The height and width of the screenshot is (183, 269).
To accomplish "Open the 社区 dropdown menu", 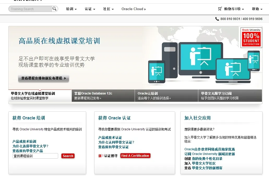I will pos(108,9).
